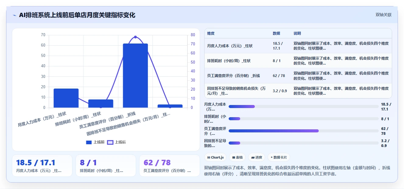Viewport: 404px width, 189px height.
Task: Click the lightning icon beside the title
Action: 14,15
